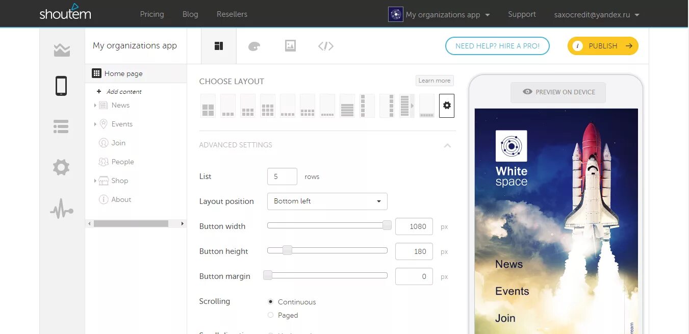Choose the left-side vertical column layout
The width and height of the screenshot is (689, 334).
pyautogui.click(x=367, y=106)
